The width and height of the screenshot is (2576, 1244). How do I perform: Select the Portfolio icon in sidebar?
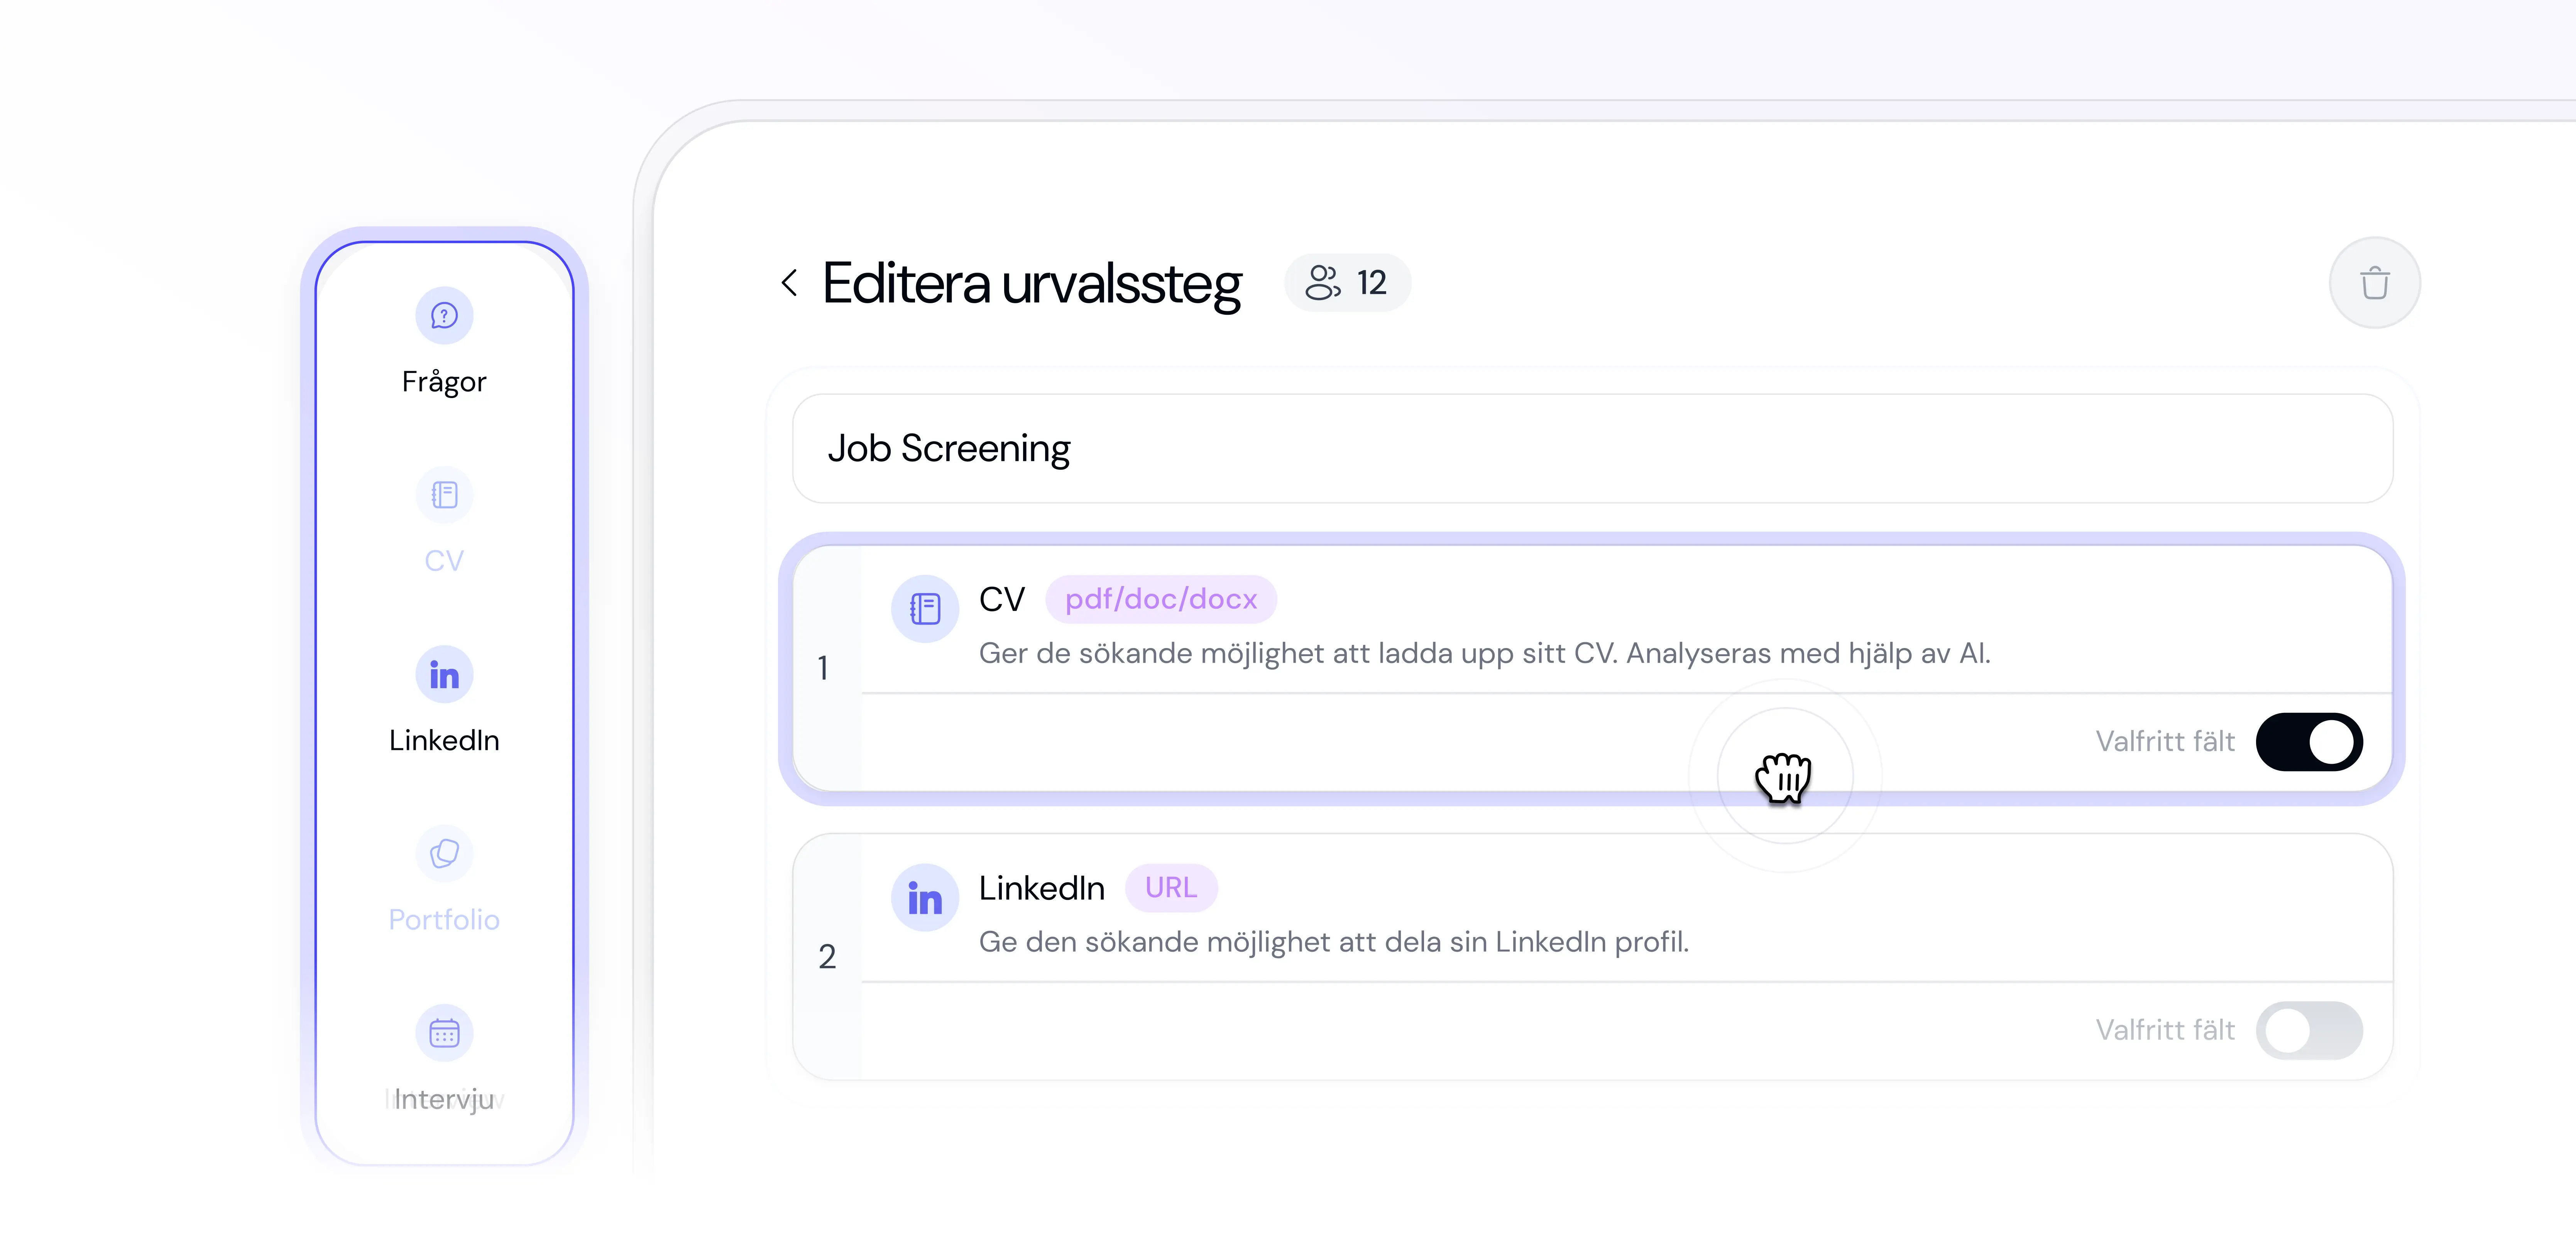[x=444, y=853]
